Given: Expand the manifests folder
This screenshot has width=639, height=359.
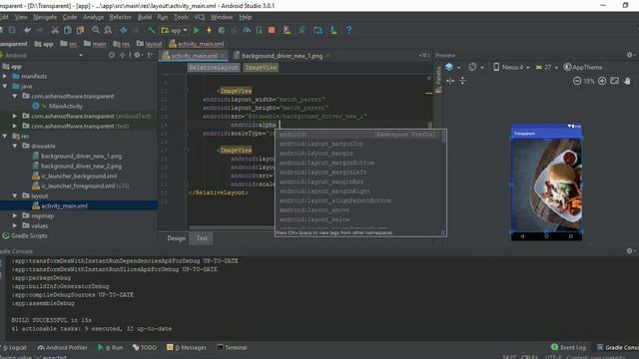Looking at the screenshot, I should coord(5,76).
